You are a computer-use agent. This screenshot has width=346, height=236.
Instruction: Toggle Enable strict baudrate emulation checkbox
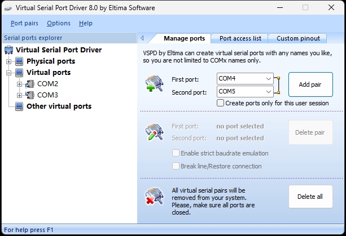[x=176, y=153]
